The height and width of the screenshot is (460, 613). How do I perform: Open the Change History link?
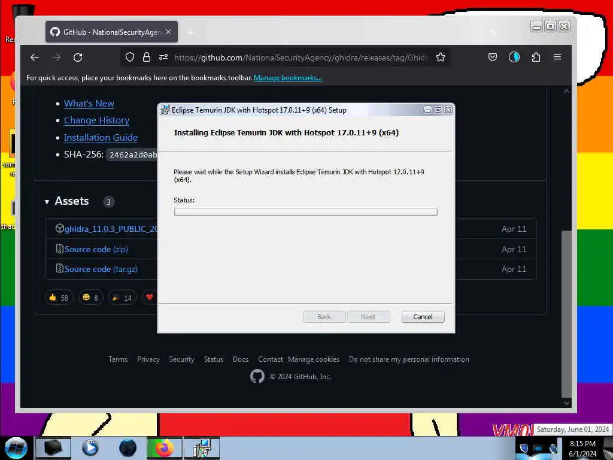click(x=96, y=120)
